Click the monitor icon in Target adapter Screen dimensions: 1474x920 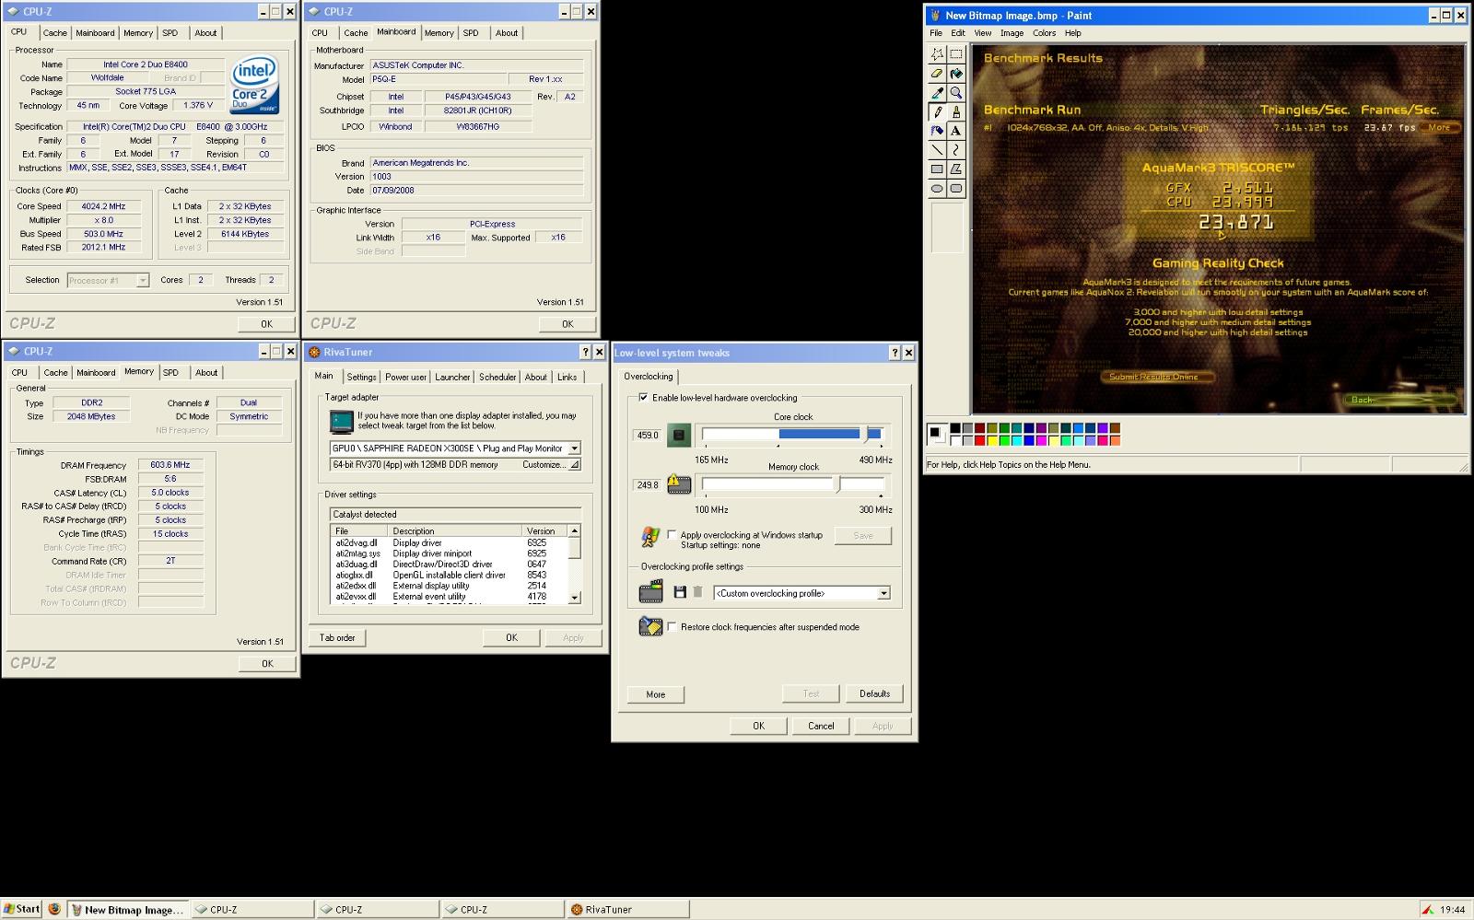tap(342, 422)
